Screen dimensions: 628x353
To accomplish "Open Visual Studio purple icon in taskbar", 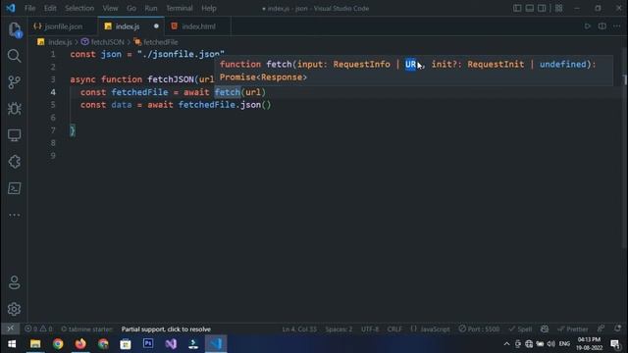I will pyautogui.click(x=171, y=344).
